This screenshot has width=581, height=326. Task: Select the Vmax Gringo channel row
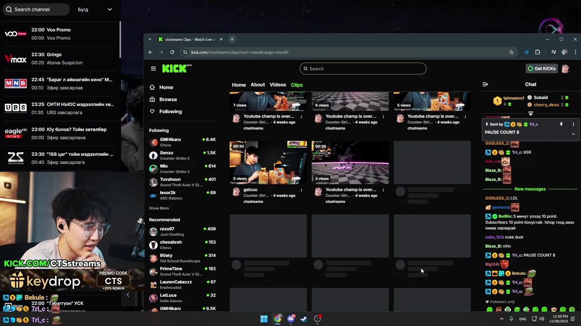click(60, 59)
